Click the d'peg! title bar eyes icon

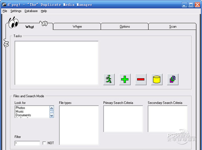[4, 5]
